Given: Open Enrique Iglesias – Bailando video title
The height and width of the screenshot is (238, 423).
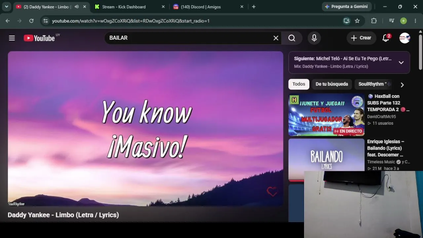Looking at the screenshot, I should point(386,148).
